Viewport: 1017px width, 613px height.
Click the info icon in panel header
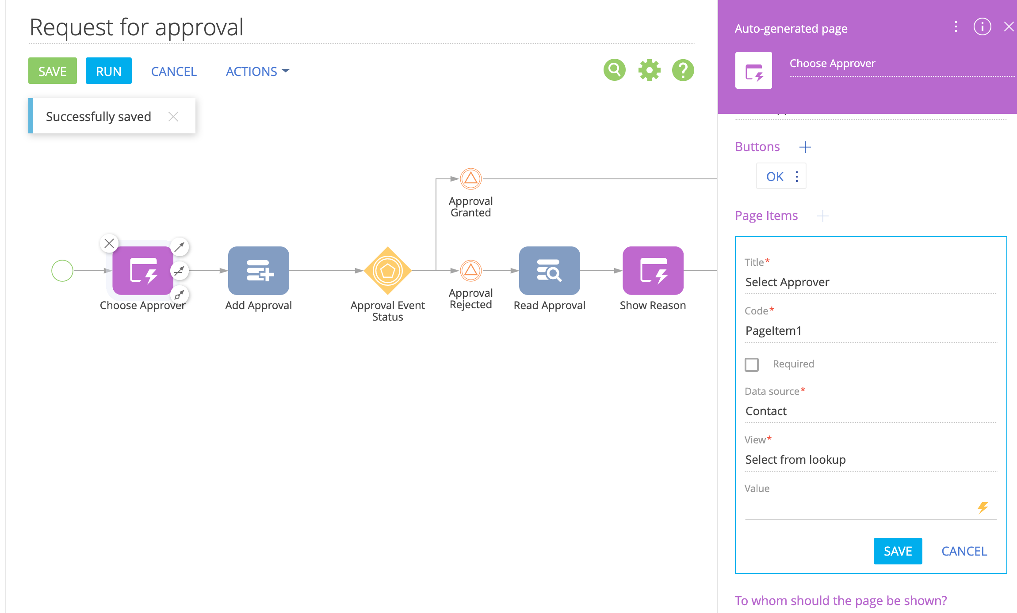pos(983,27)
